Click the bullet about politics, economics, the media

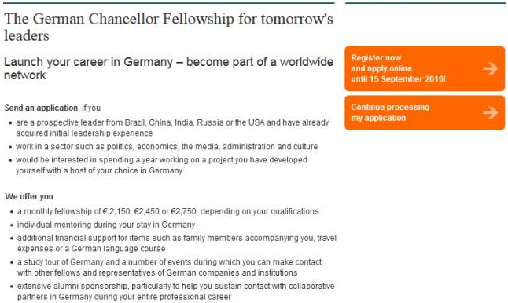pyautogui.click(x=167, y=147)
